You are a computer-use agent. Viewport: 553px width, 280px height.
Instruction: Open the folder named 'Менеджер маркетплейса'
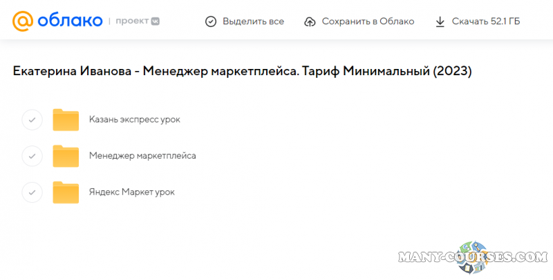(142, 156)
